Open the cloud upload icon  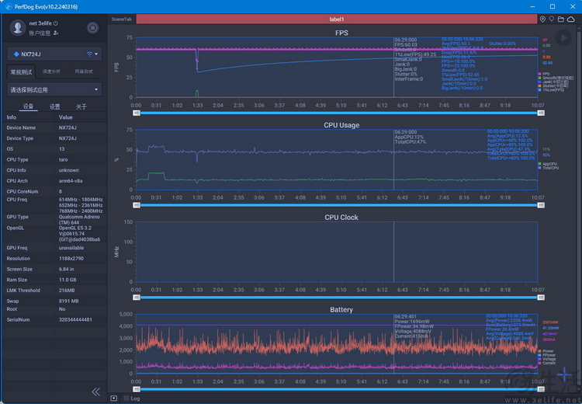[571, 19]
